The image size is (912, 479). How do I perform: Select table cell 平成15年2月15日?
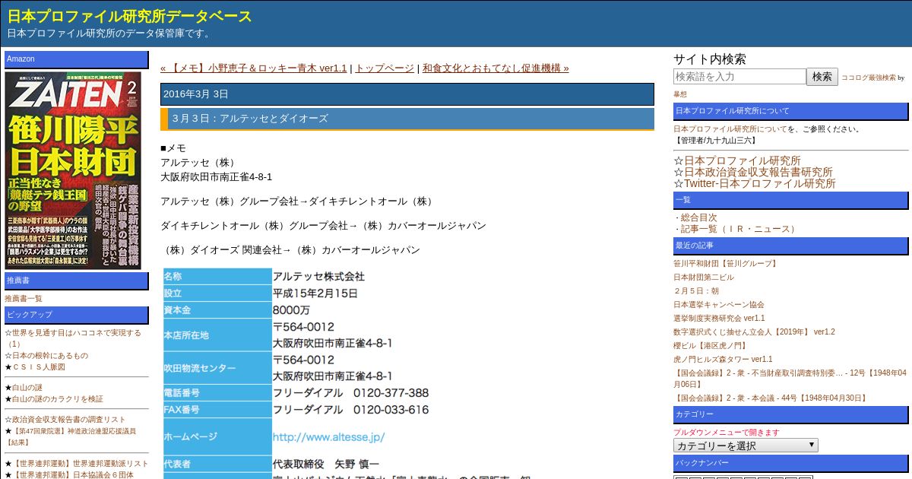coord(315,293)
